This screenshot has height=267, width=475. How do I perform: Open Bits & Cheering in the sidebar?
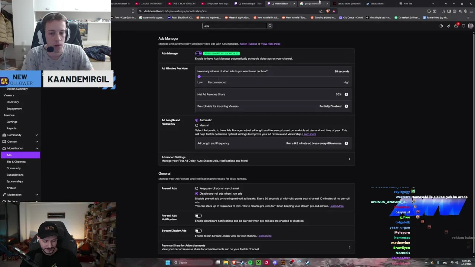[16, 162]
